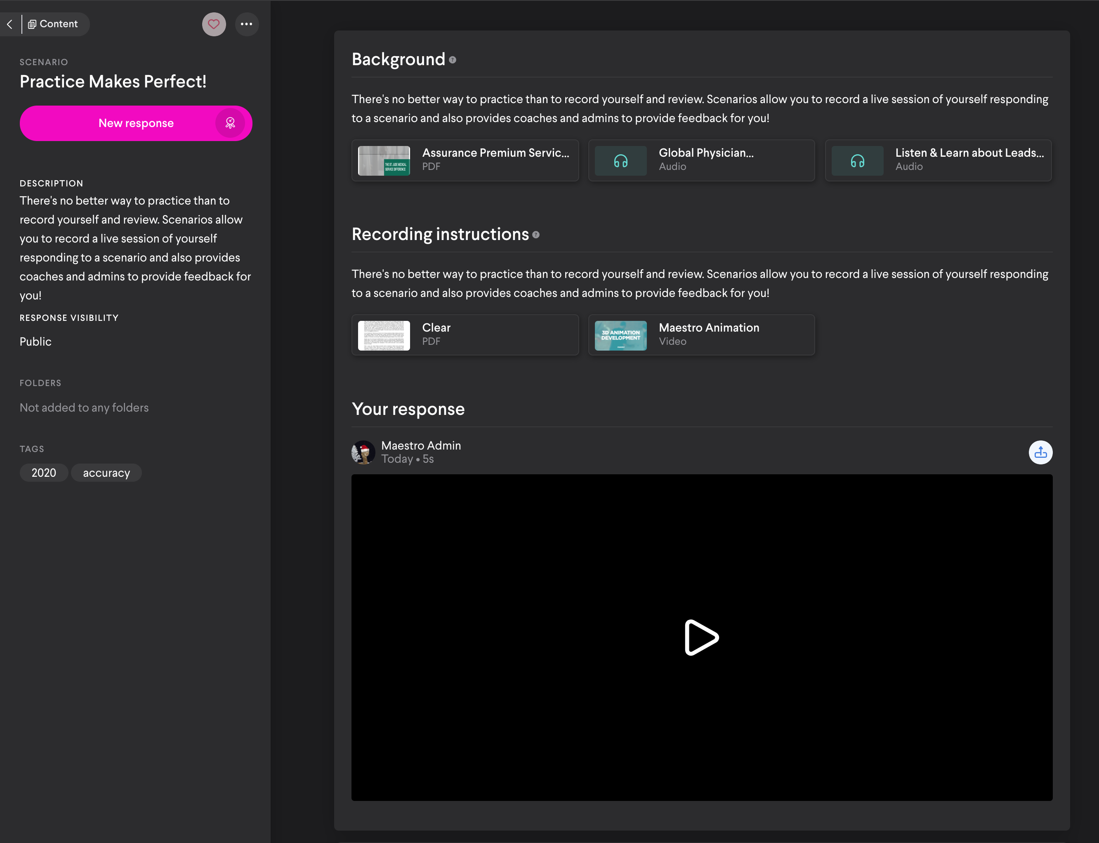Image resolution: width=1099 pixels, height=843 pixels.
Task: Click the Content breadcrumb label
Action: (59, 24)
